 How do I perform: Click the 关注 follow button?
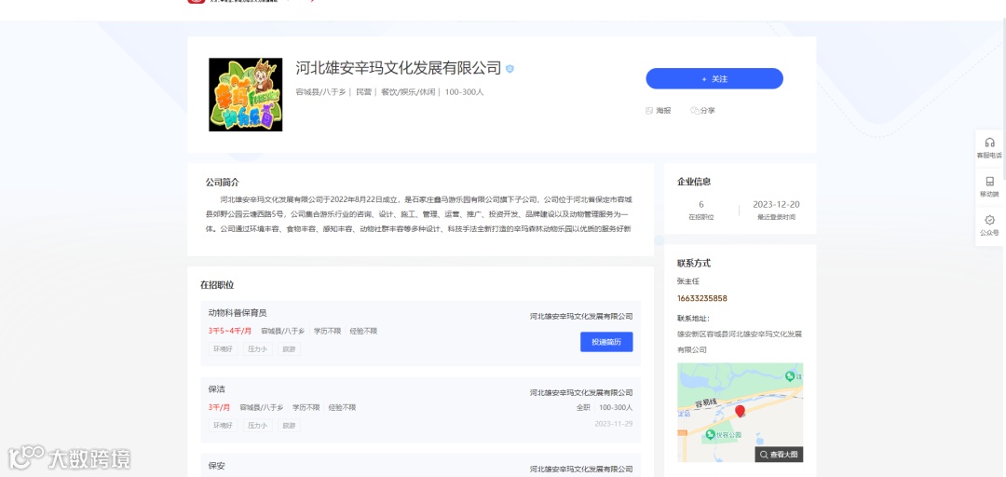(714, 78)
